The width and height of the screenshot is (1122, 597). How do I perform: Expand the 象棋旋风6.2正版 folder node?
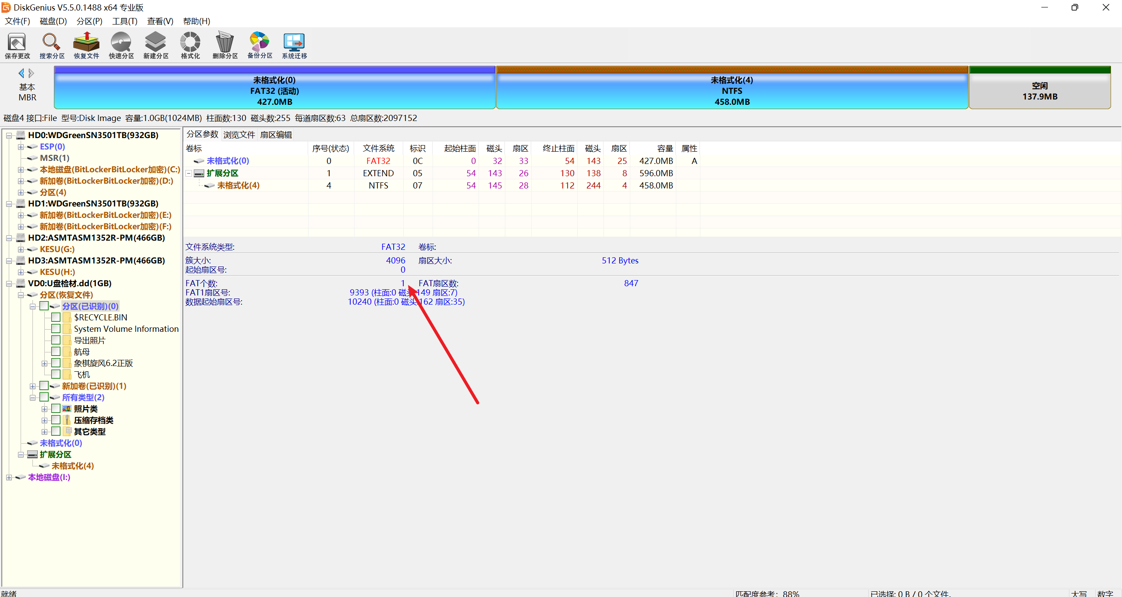(x=44, y=363)
